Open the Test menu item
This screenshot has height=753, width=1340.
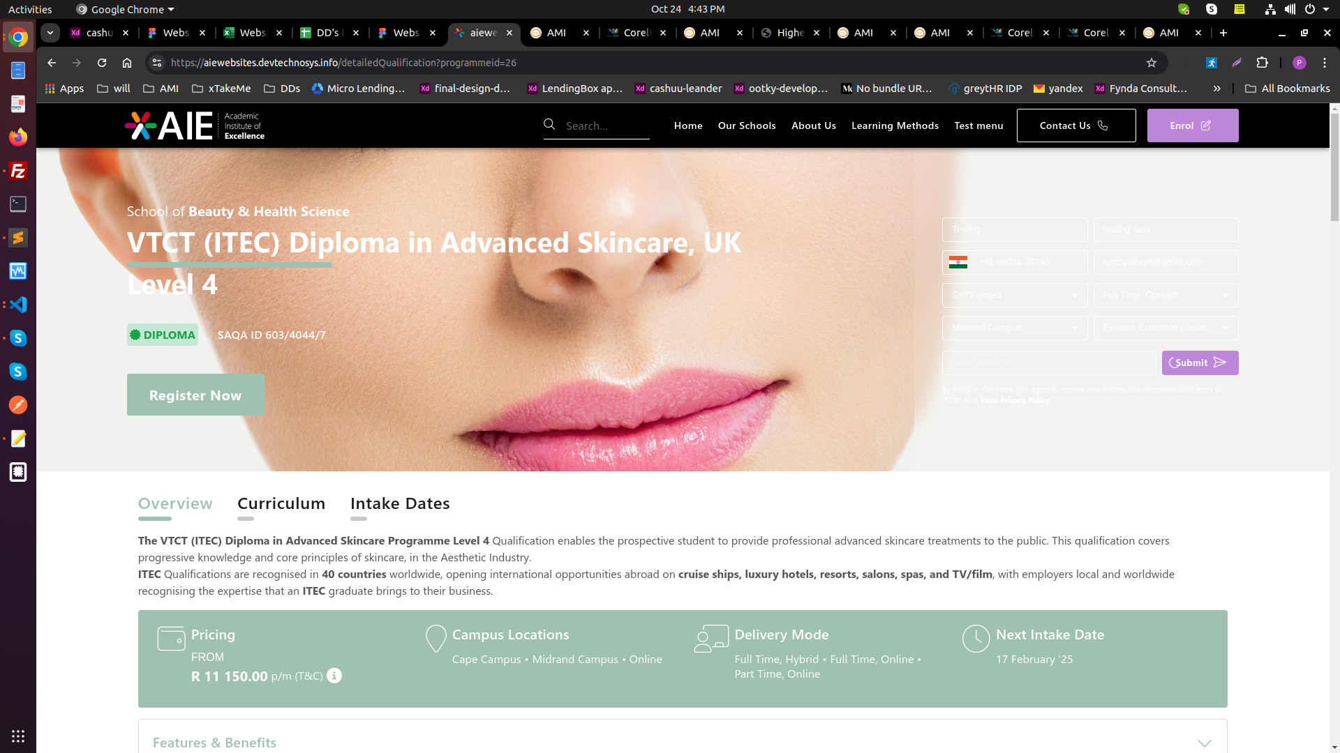pos(978,125)
